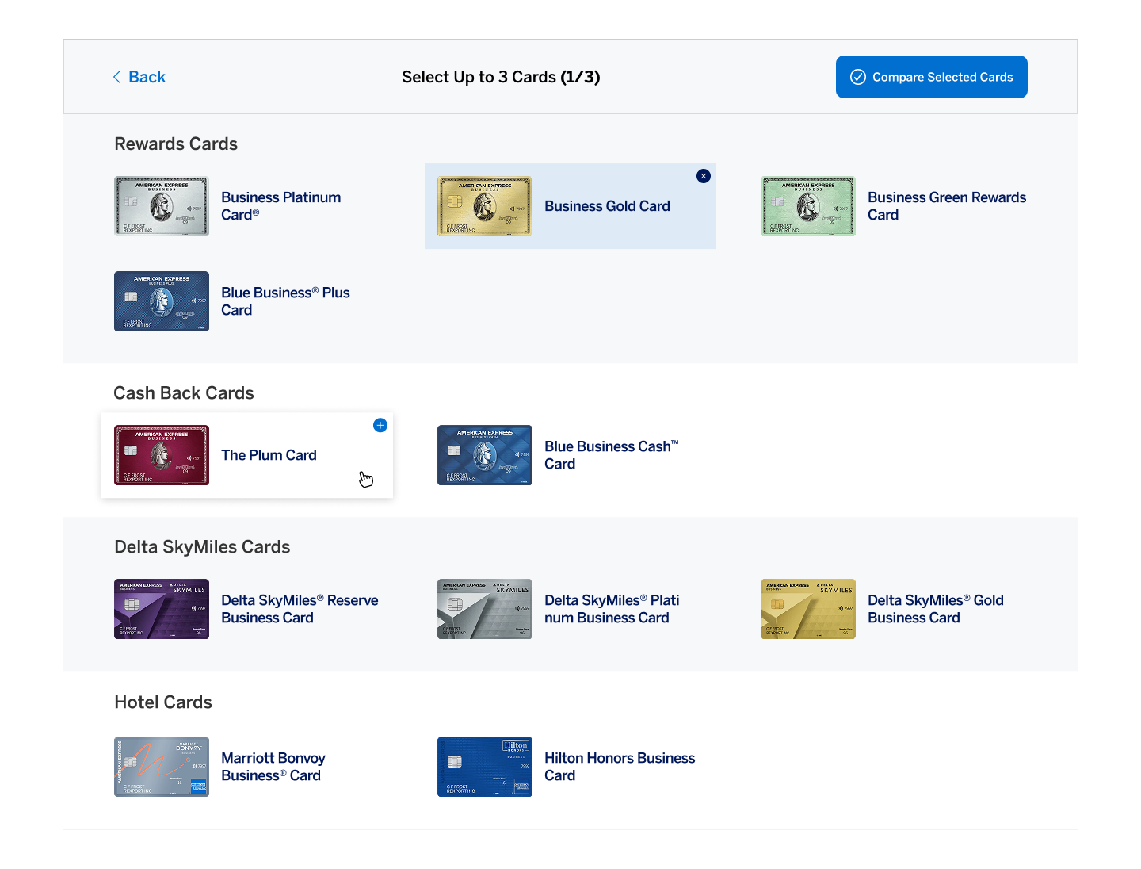Click the Business Platinum Card image

click(162, 206)
